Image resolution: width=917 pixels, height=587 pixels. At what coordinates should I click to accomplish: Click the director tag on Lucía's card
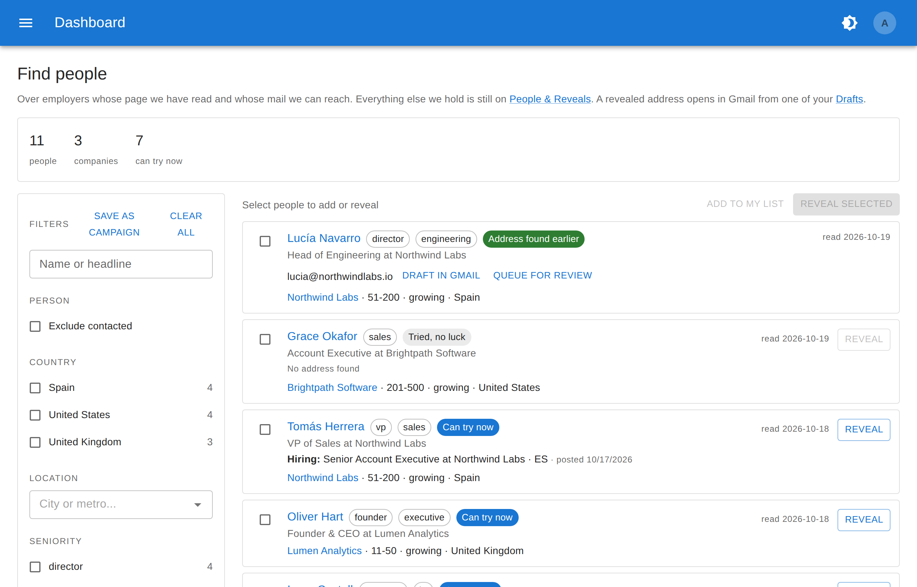coord(388,239)
